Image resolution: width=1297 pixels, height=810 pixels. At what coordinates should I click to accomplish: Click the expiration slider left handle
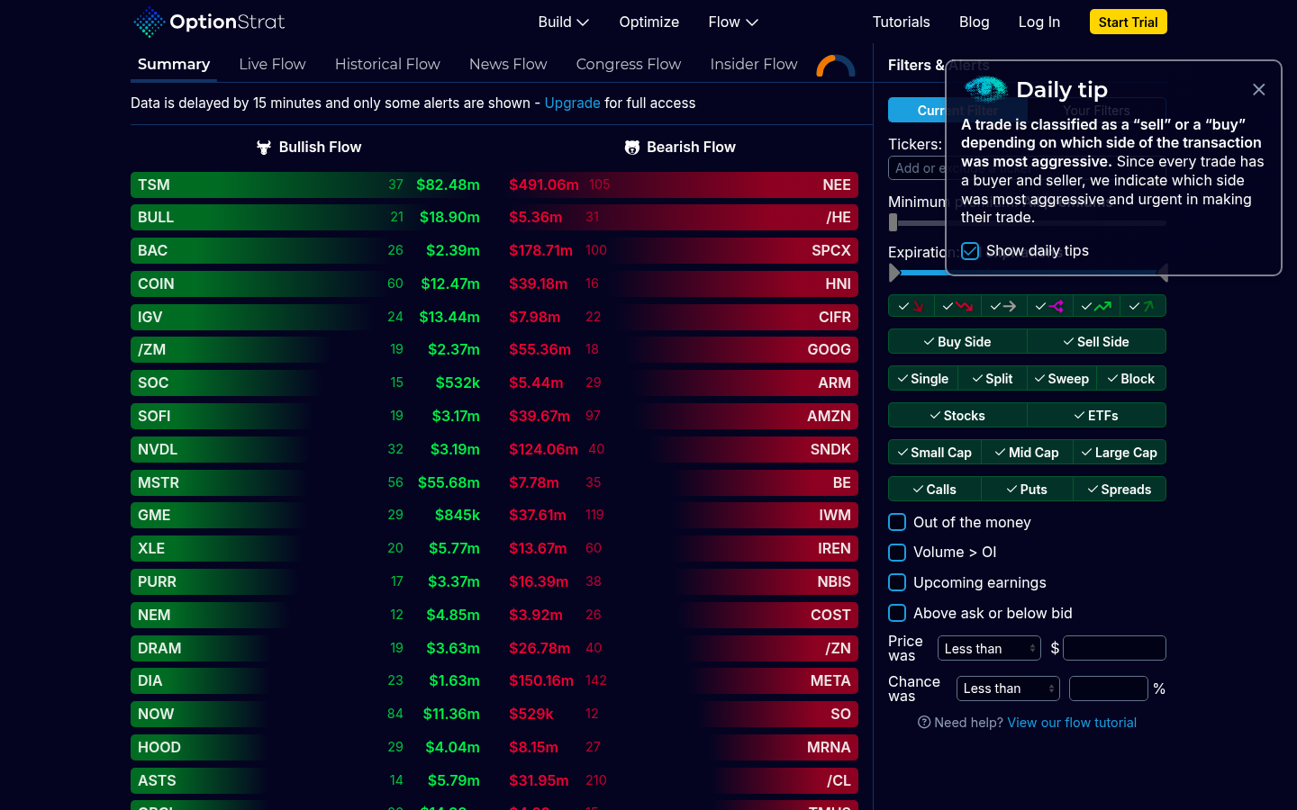pyautogui.click(x=894, y=272)
